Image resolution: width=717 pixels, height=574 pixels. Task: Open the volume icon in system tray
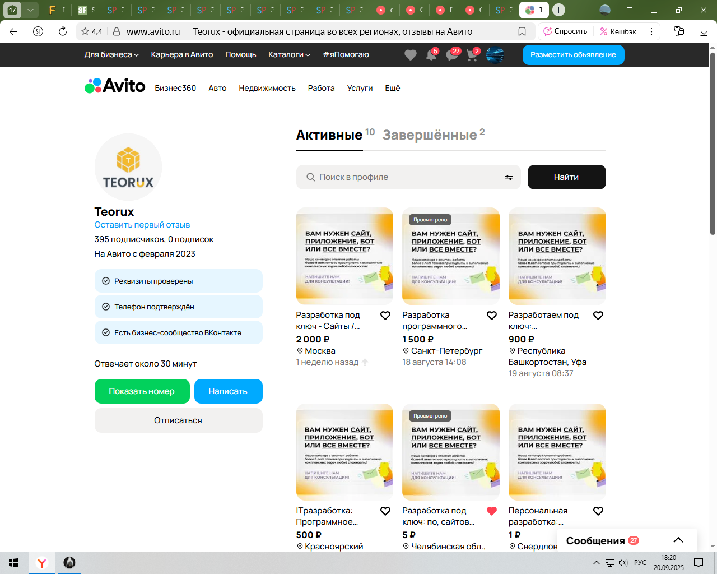pyautogui.click(x=623, y=563)
